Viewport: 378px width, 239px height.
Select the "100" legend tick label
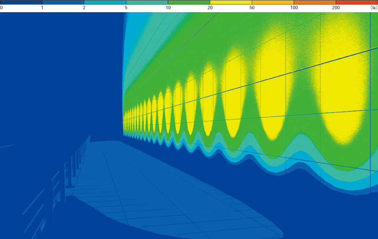click(294, 8)
